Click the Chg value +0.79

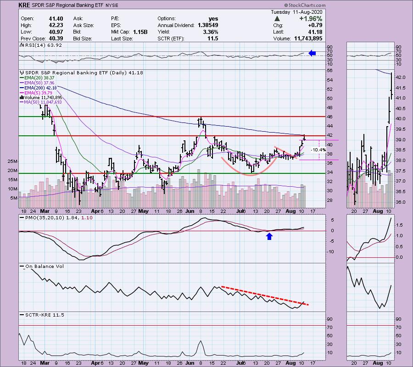pyautogui.click(x=315, y=25)
